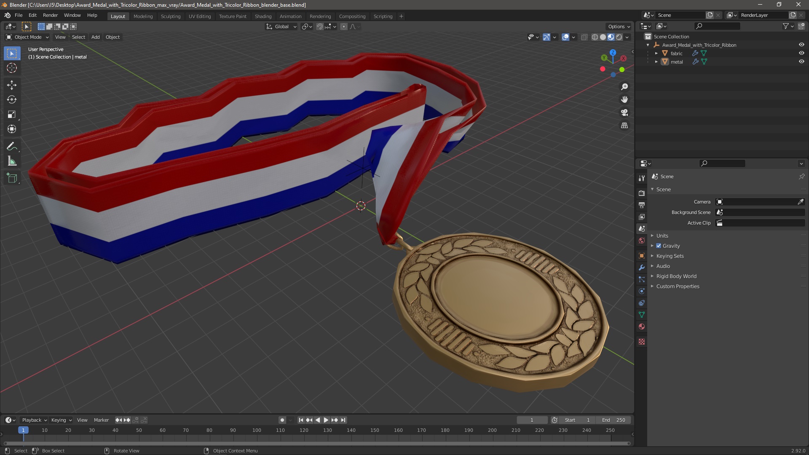Hide the metal object in outliner
The height and width of the screenshot is (455, 809).
(801, 62)
